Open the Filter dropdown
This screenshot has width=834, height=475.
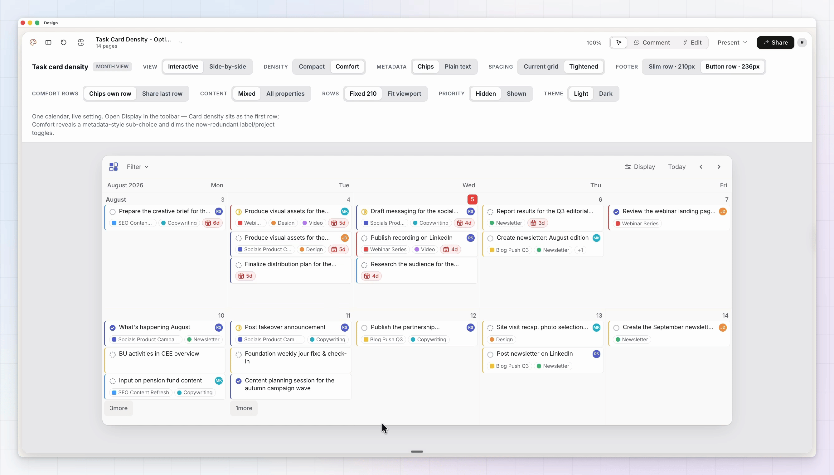point(138,167)
